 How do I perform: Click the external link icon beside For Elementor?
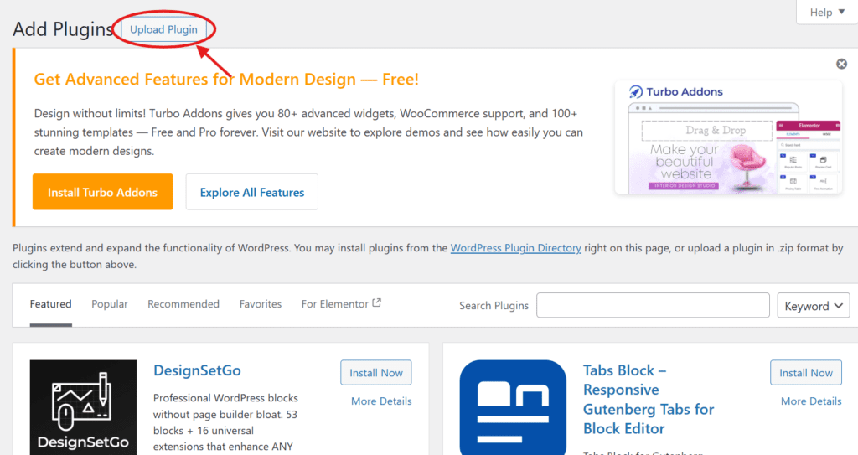tap(376, 302)
